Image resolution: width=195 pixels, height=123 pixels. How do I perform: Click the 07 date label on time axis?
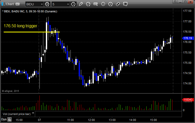[x=39, y=120]
